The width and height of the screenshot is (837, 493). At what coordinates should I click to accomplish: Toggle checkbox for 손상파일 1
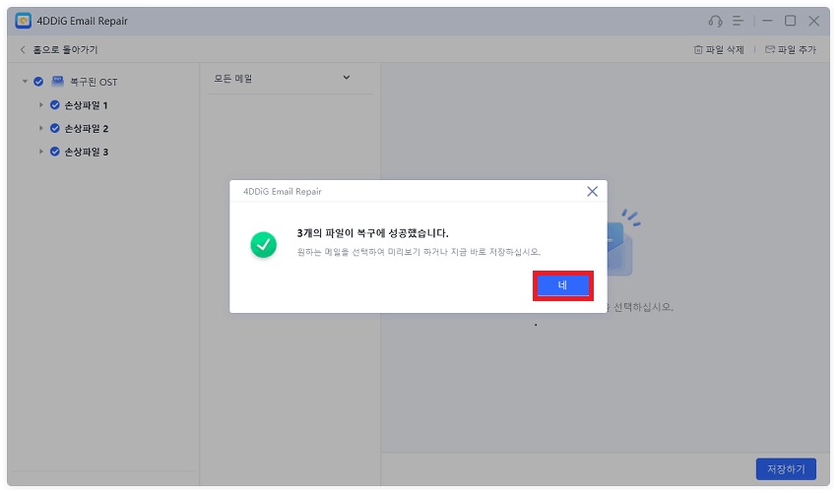[x=54, y=105]
